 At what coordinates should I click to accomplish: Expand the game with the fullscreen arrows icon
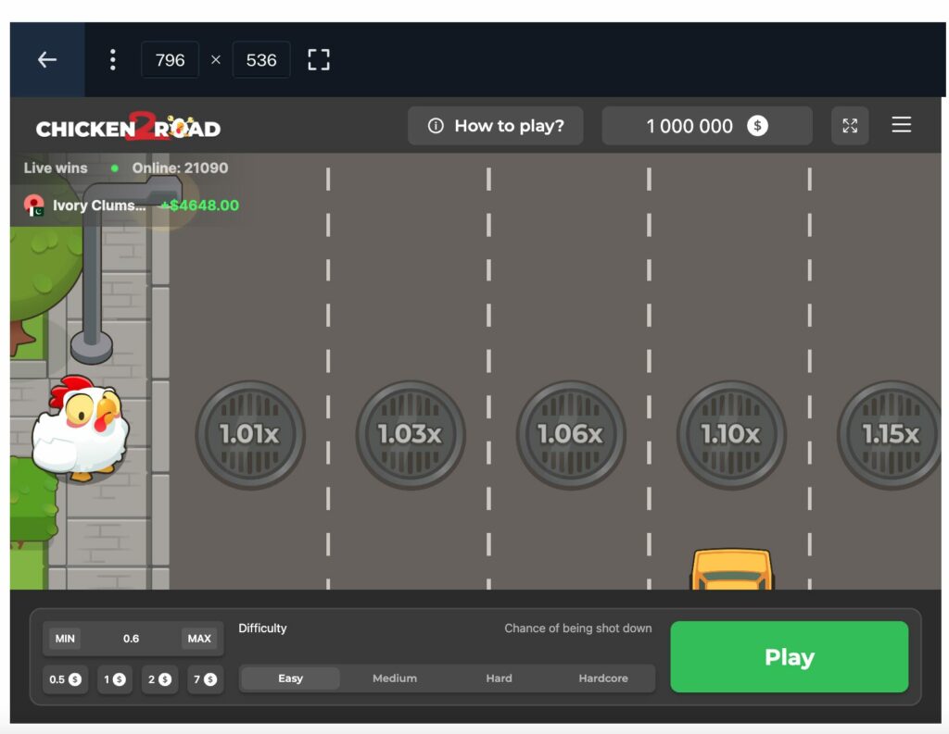pyautogui.click(x=850, y=126)
